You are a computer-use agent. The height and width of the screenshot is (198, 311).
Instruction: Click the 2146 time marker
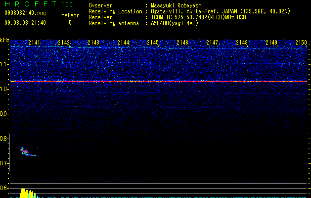click(x=182, y=43)
